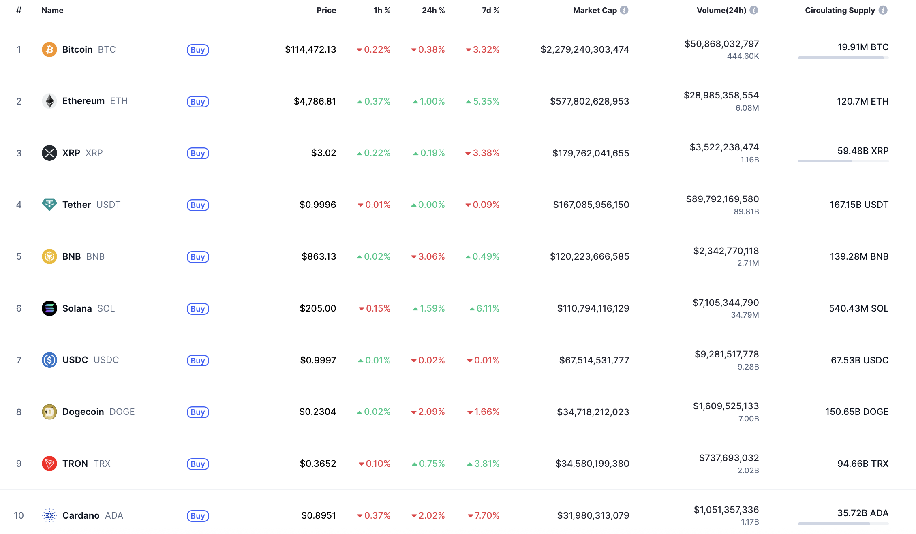The width and height of the screenshot is (916, 534).
Task: Show the Circulating Supply info icon
Action: click(883, 10)
